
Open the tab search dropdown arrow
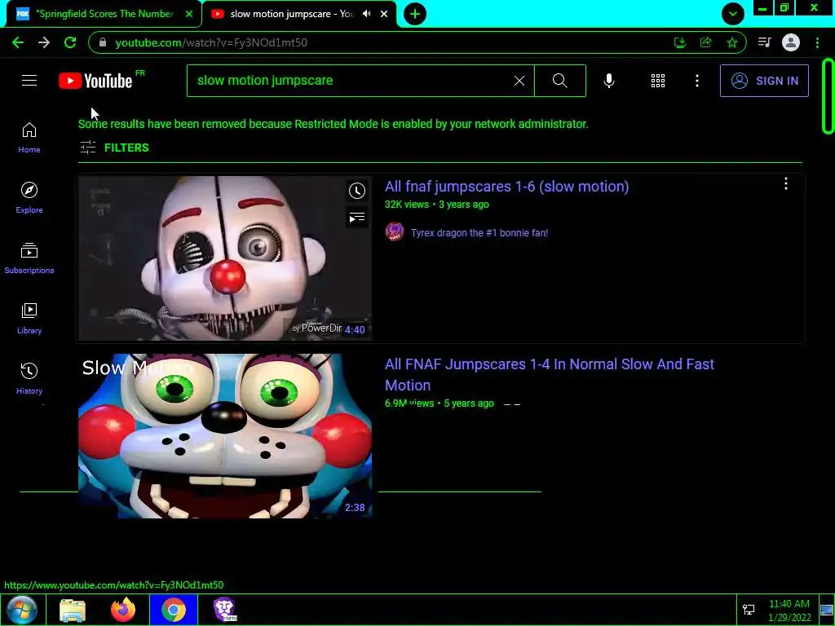[733, 14]
